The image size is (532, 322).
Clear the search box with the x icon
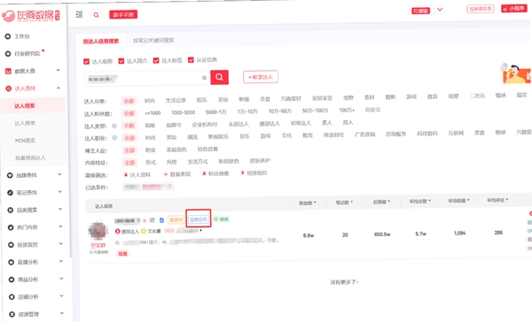click(204, 78)
